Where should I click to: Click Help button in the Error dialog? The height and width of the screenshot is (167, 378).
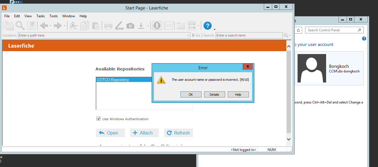point(238,95)
